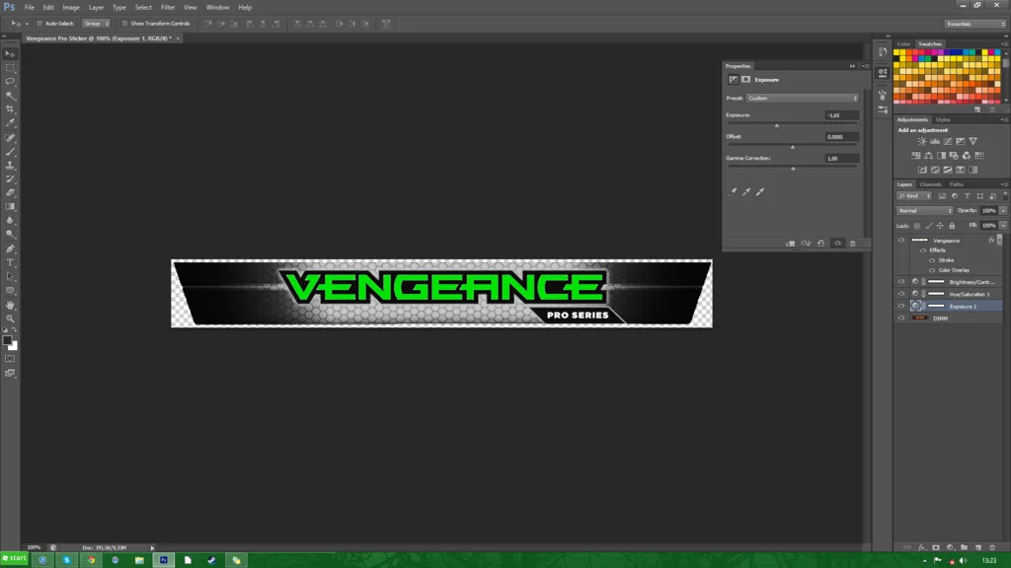
Task: Delete the adjustment via Properties trash icon
Action: pos(852,244)
